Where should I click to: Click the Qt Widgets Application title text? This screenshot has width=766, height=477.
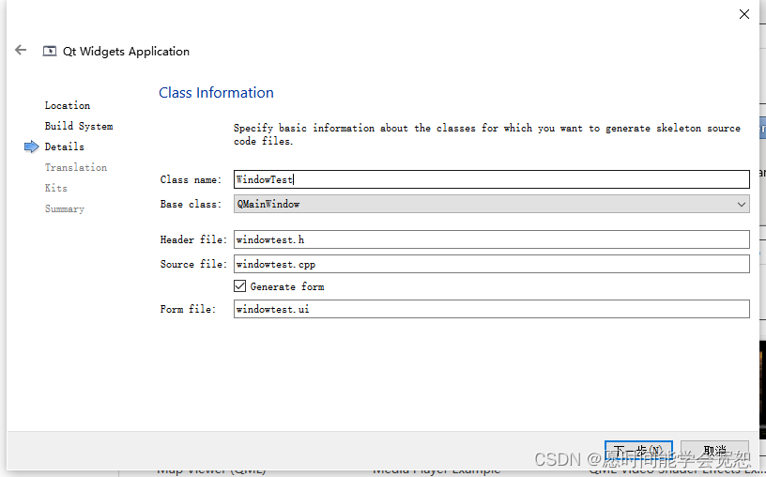[x=126, y=52]
